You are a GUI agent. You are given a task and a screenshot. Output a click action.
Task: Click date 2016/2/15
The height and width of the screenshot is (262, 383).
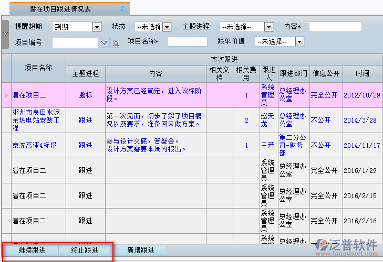[360, 195]
